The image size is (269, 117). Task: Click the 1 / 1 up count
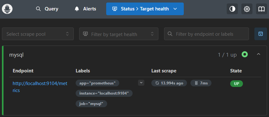(x=227, y=55)
